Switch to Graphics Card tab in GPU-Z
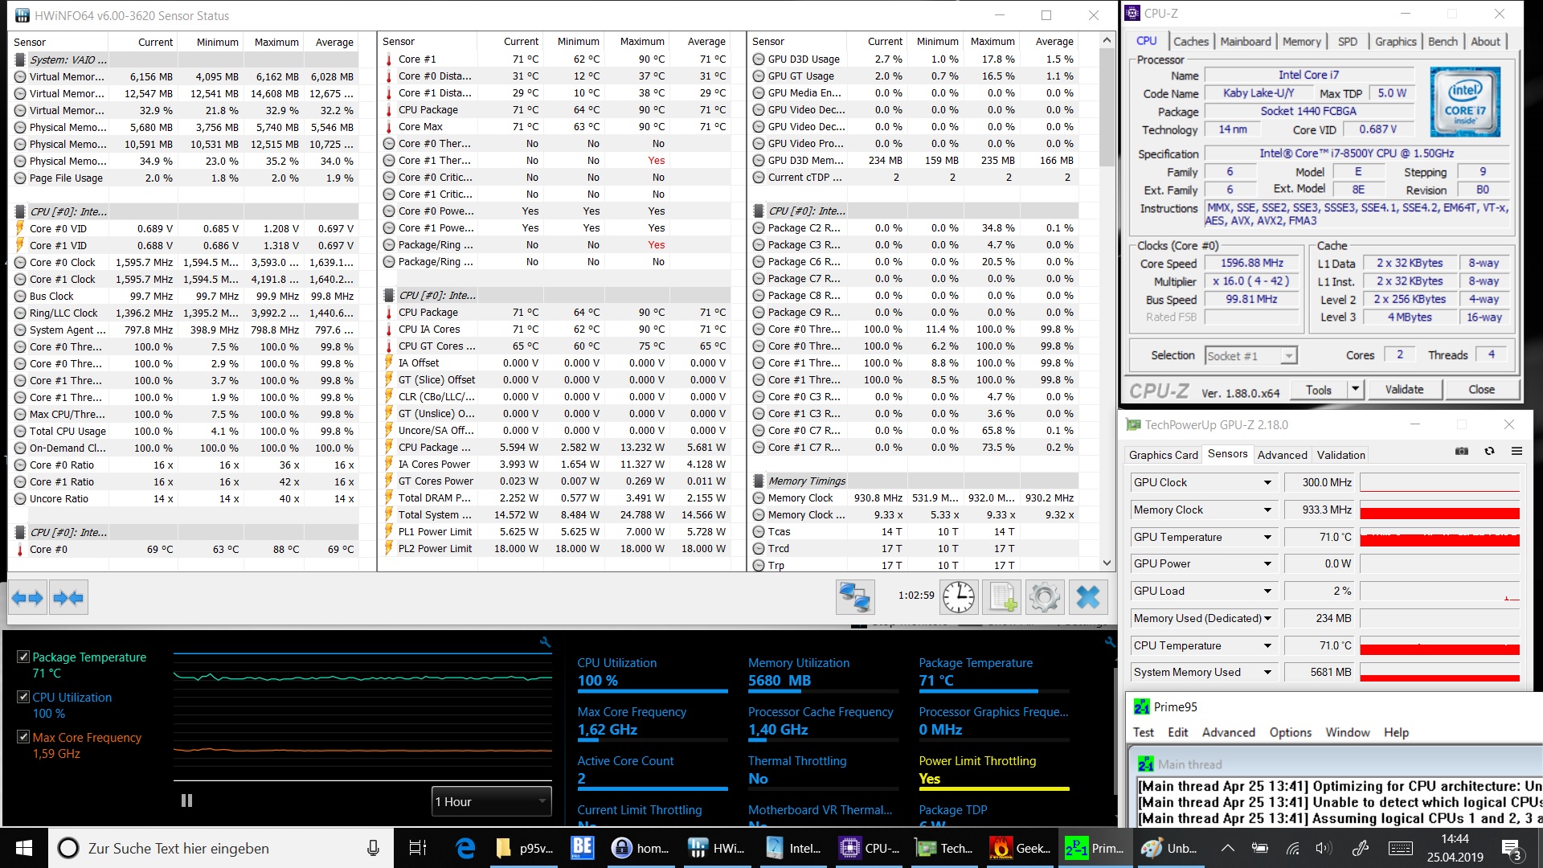 point(1163,455)
